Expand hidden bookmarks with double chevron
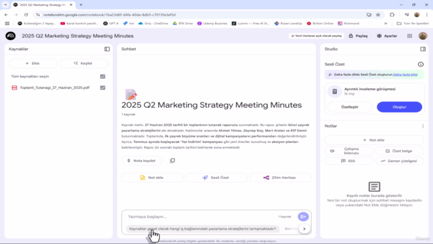 pos(386,24)
